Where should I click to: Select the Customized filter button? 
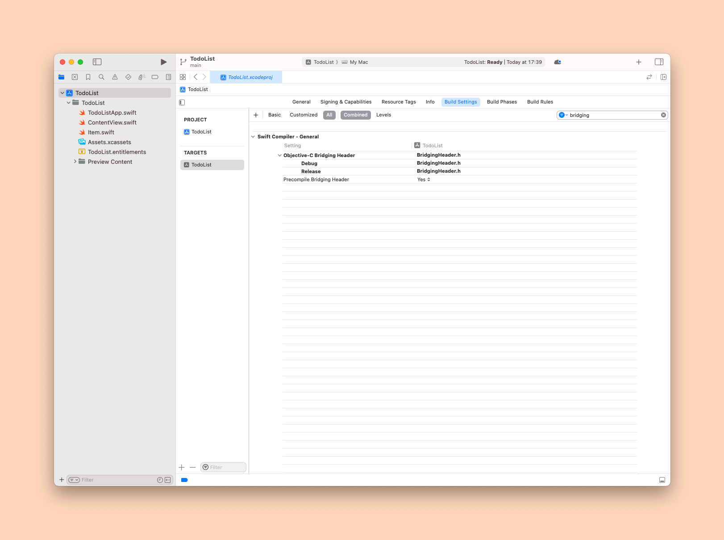click(304, 115)
